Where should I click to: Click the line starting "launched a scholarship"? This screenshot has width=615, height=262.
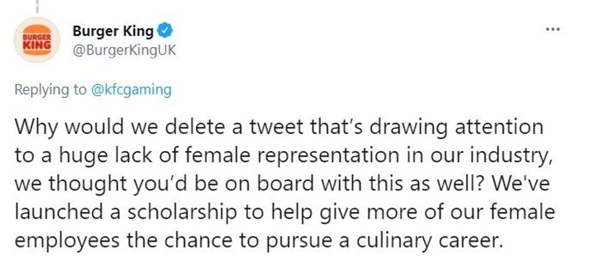pyautogui.click(x=285, y=212)
